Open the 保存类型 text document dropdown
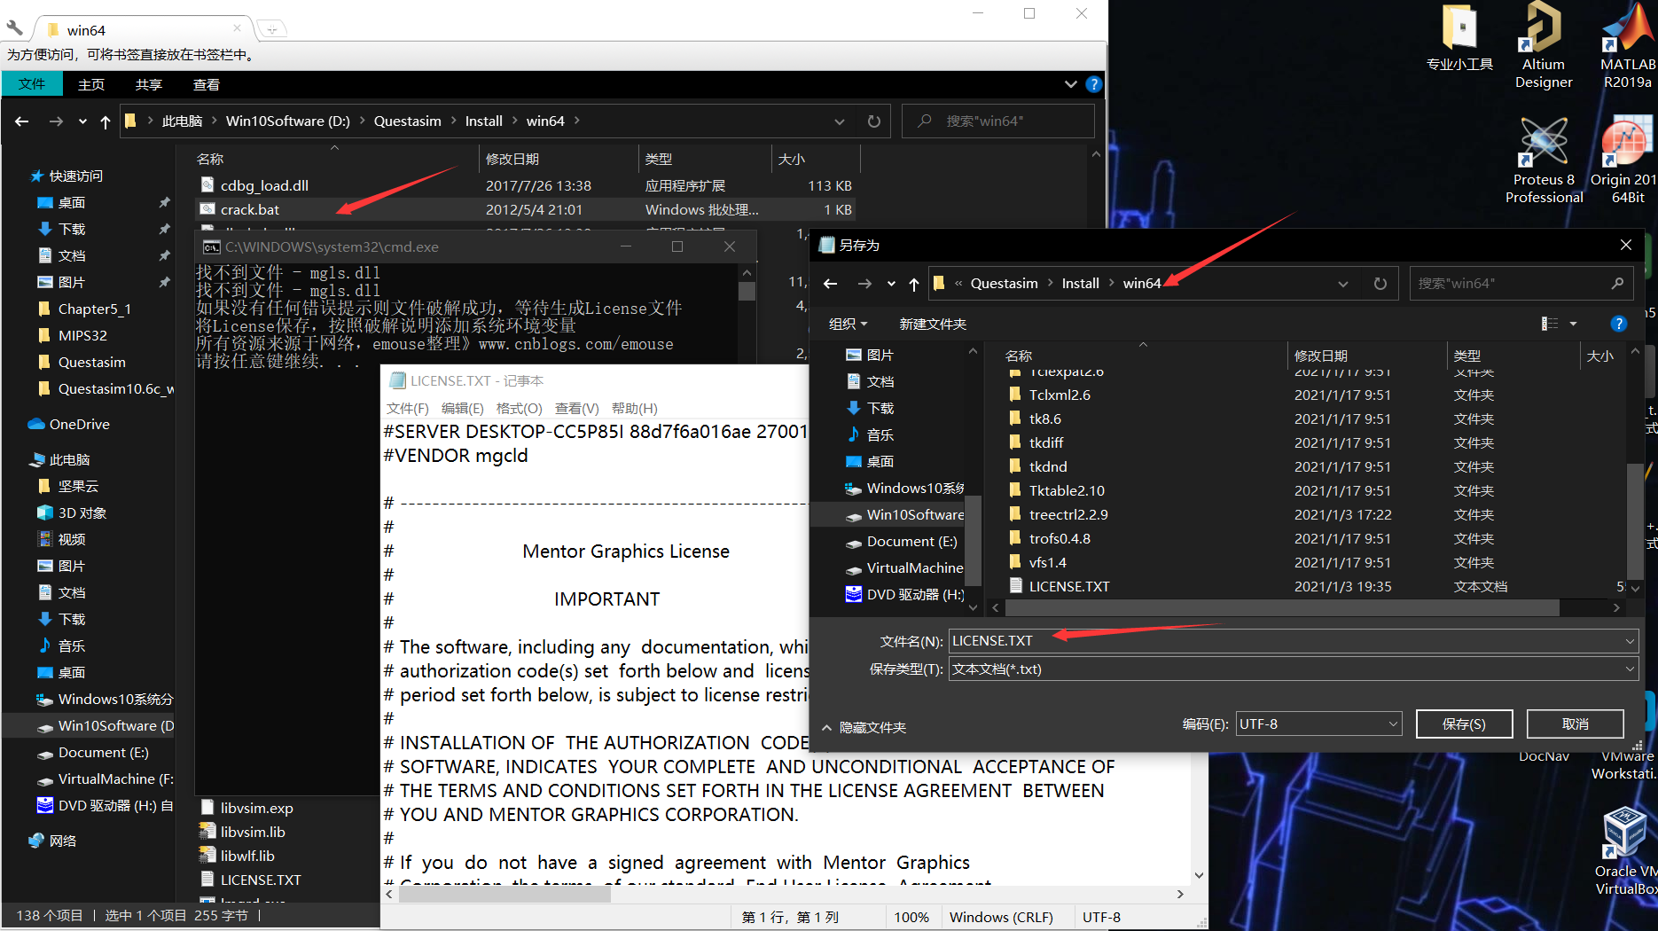Image resolution: width=1658 pixels, height=931 pixels. point(1630,669)
